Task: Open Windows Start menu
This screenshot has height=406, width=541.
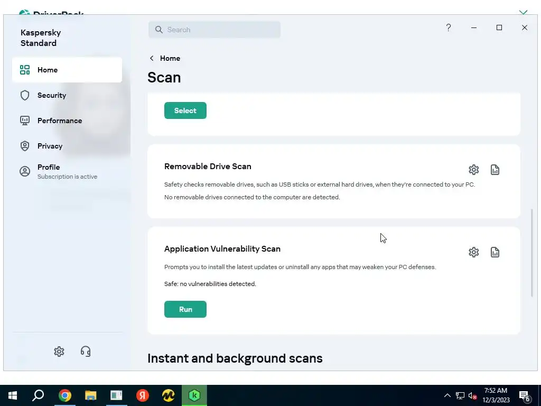Action: tap(13, 395)
